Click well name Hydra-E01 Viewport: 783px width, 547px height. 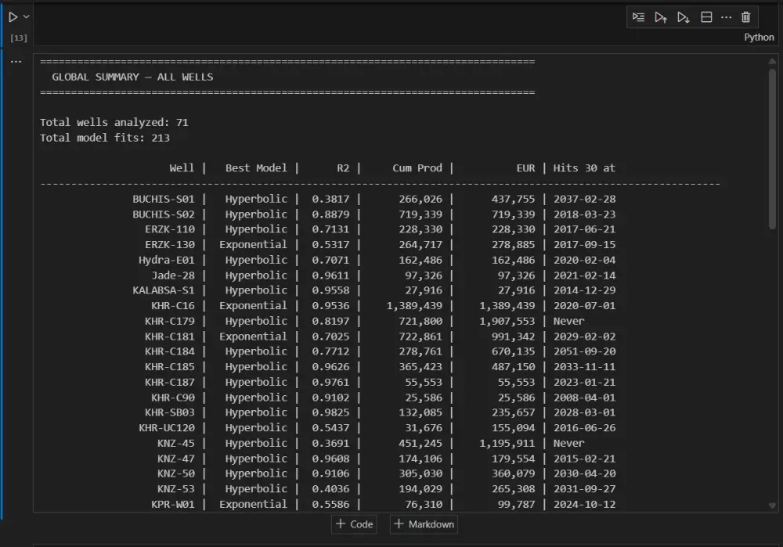[x=167, y=260]
